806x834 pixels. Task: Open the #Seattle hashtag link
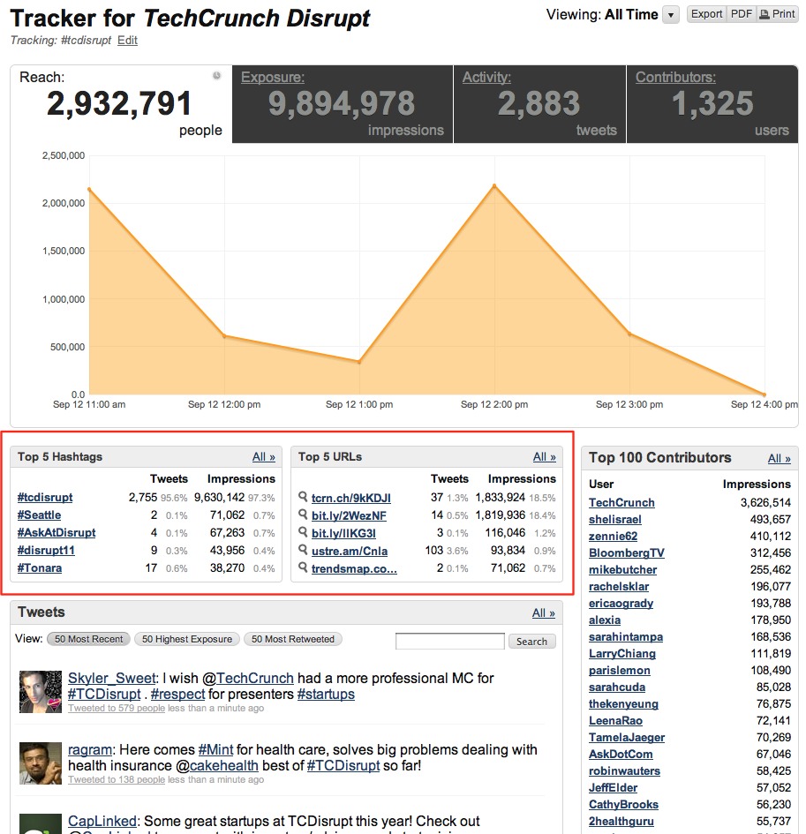coord(39,515)
